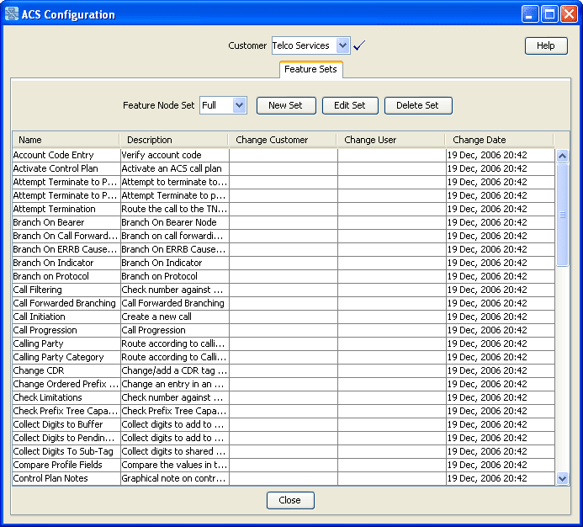Click the Collect digits to shared … description
This screenshot has width=583, height=527.
[x=173, y=451]
